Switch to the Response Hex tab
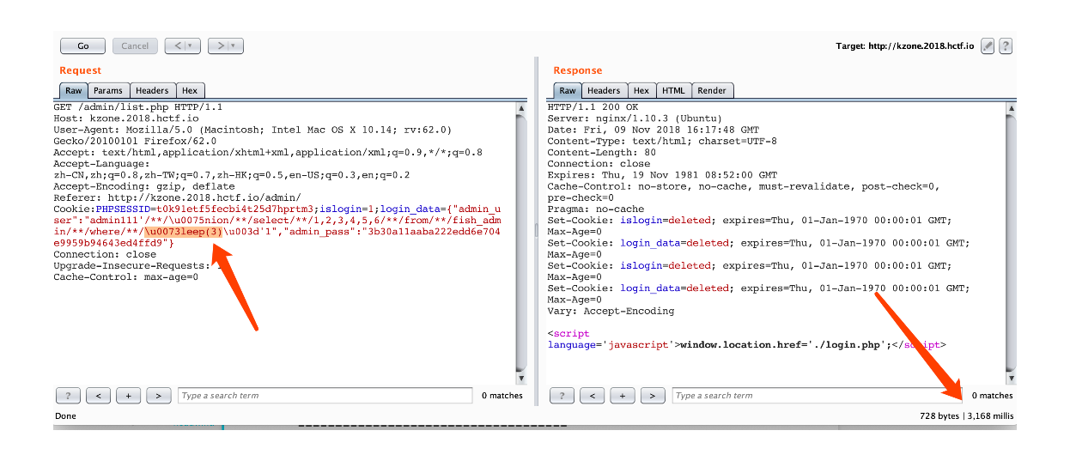The height and width of the screenshot is (461, 1070). point(641,90)
